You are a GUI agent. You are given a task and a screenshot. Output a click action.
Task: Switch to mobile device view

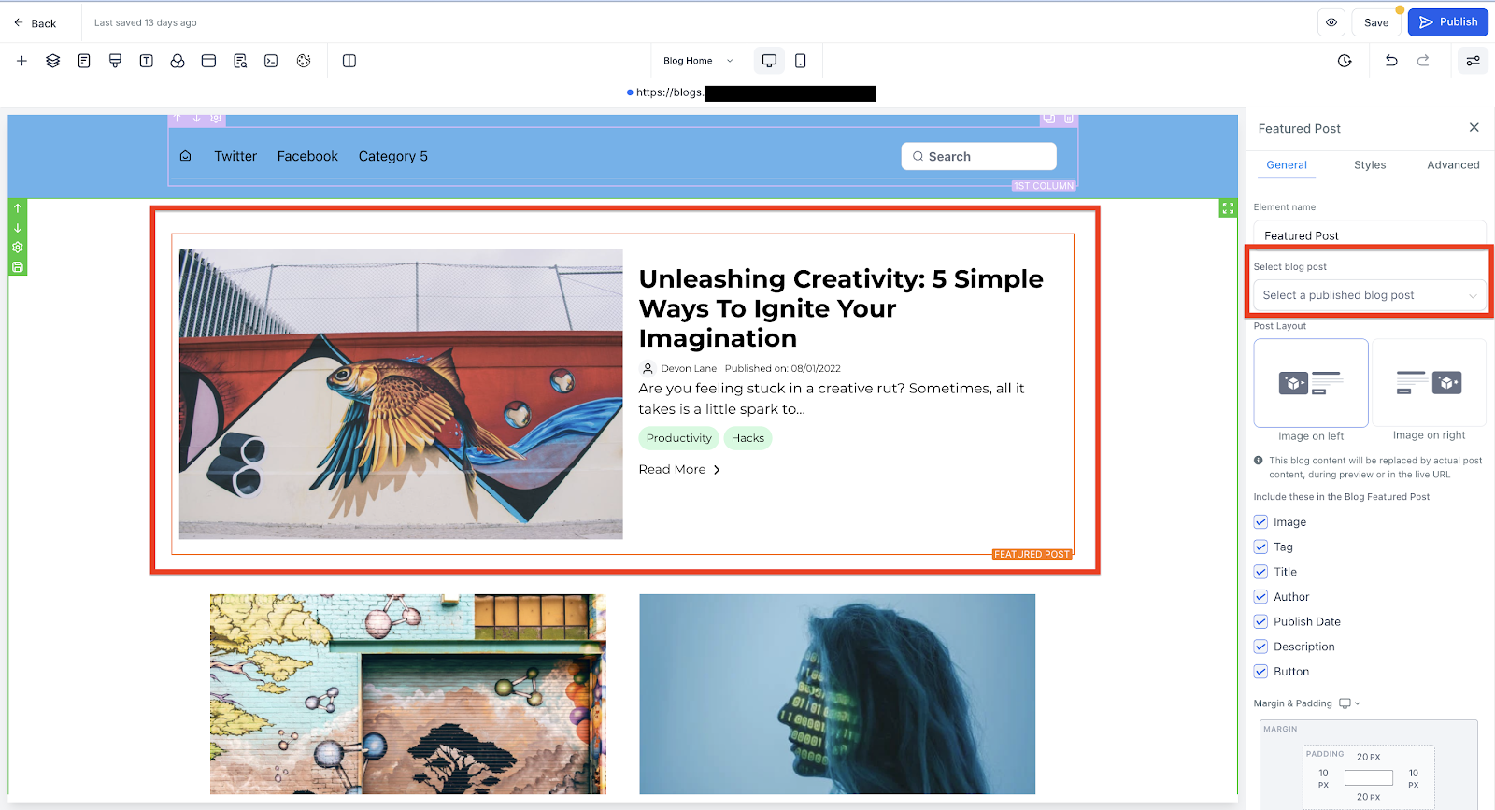[x=801, y=61]
